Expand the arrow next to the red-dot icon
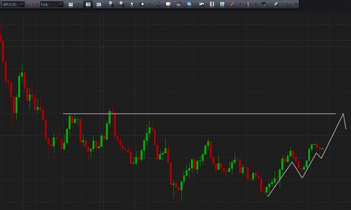This screenshot has width=351, height=210. coord(38,4)
